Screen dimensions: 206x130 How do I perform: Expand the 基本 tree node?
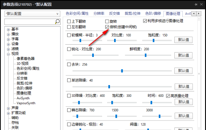8,29
